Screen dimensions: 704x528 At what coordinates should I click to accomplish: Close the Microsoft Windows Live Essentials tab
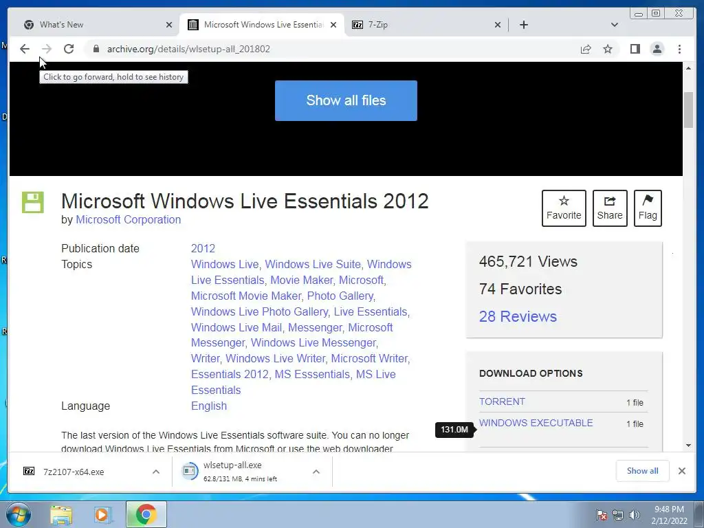coord(333,25)
